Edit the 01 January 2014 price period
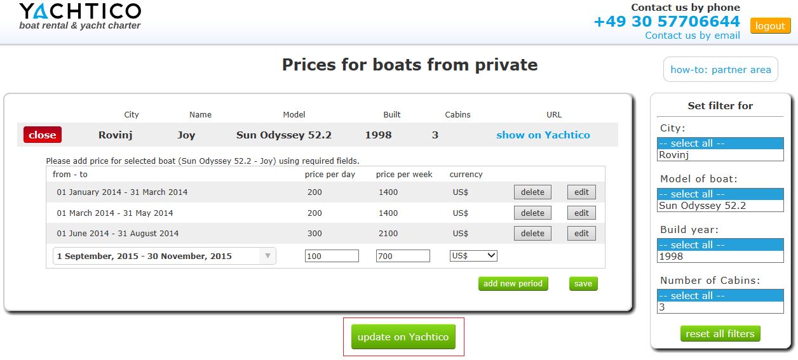Screen dimensions: 798x360 (x=581, y=192)
